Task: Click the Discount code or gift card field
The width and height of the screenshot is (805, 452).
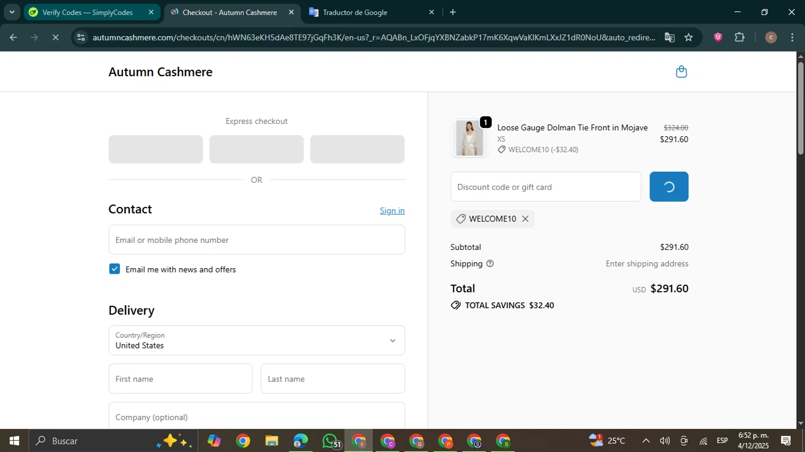Action: point(546,187)
